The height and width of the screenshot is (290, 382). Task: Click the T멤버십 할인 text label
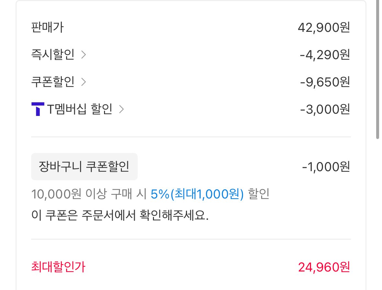83,110
